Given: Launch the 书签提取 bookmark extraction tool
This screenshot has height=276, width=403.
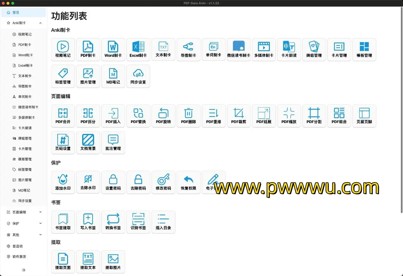Looking at the screenshot, I should click(63, 222).
